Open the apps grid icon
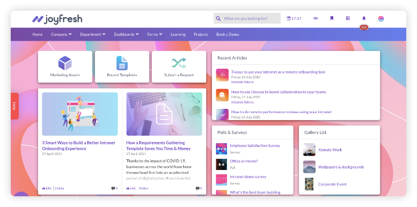 (348, 18)
